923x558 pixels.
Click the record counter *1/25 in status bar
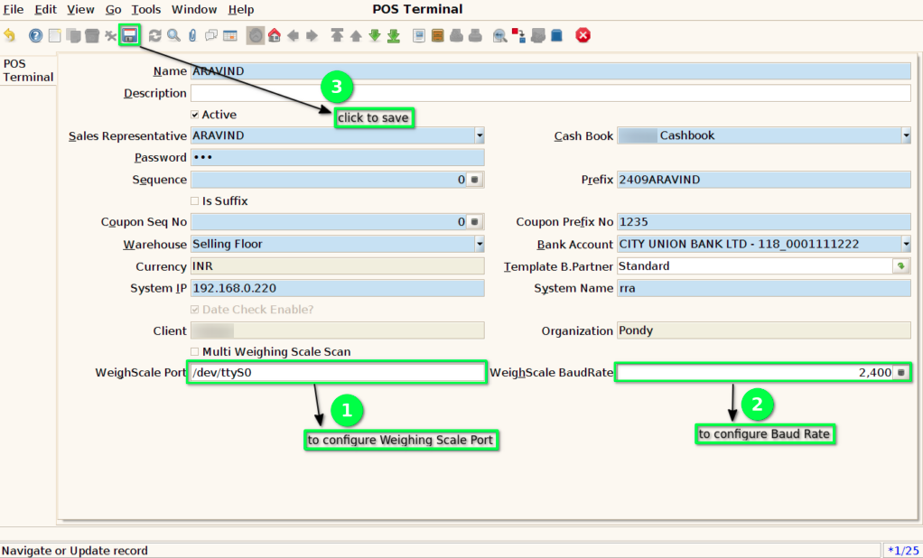(903, 551)
